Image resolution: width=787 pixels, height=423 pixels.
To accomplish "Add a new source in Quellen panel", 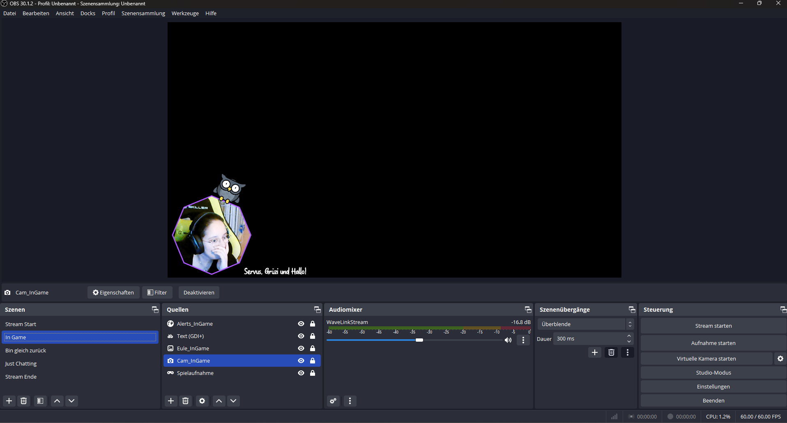I will 171,401.
